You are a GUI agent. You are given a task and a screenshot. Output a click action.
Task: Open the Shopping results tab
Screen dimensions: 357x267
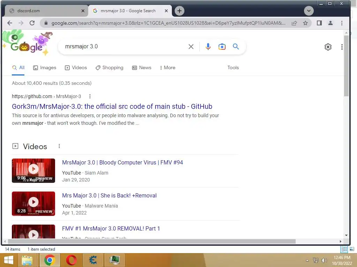click(x=109, y=68)
